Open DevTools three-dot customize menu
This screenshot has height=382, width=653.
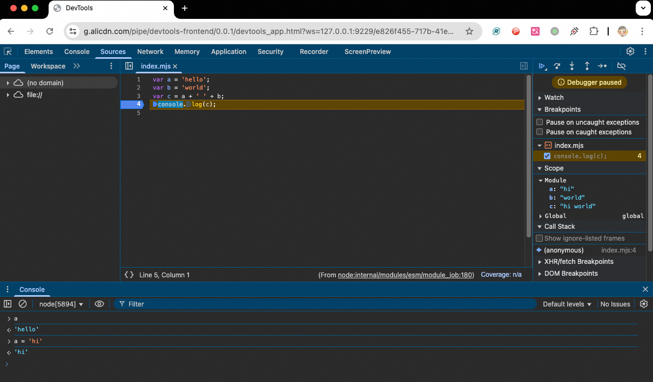(645, 52)
